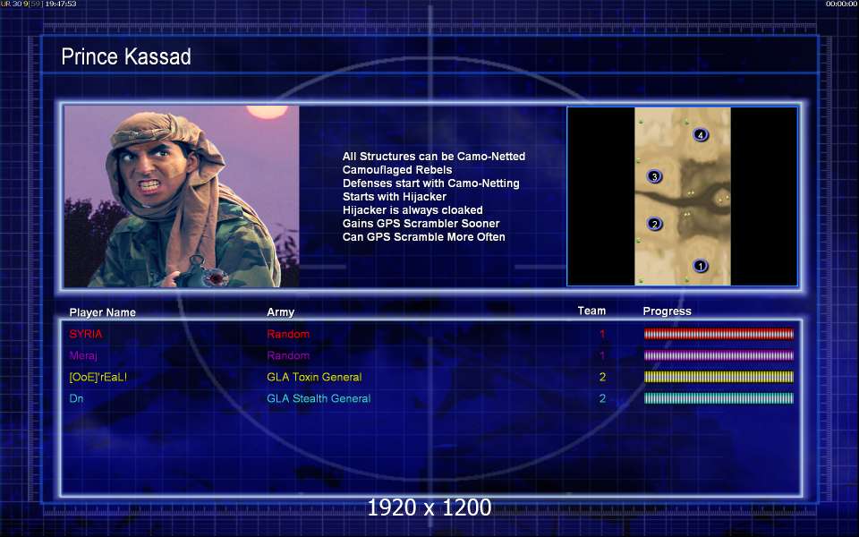Click player name [OoE]'rEaL!
859x537 pixels.
click(98, 377)
